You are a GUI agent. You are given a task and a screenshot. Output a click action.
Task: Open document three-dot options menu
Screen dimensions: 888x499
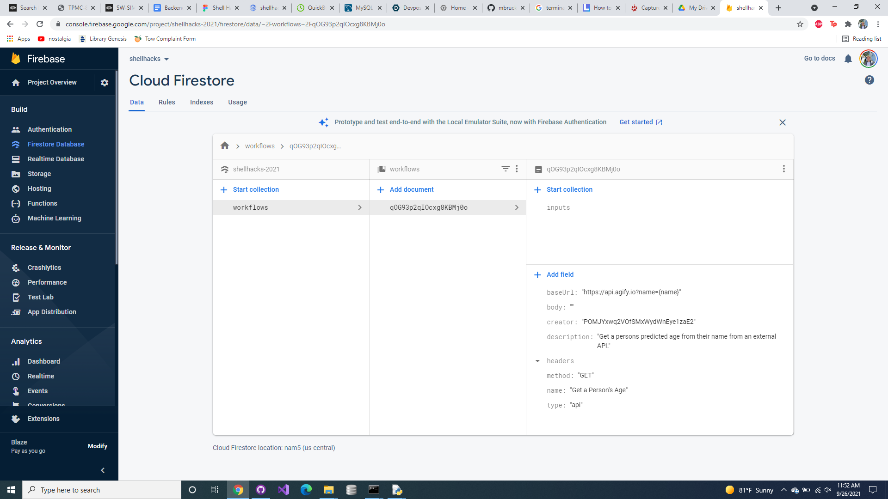coord(783,169)
